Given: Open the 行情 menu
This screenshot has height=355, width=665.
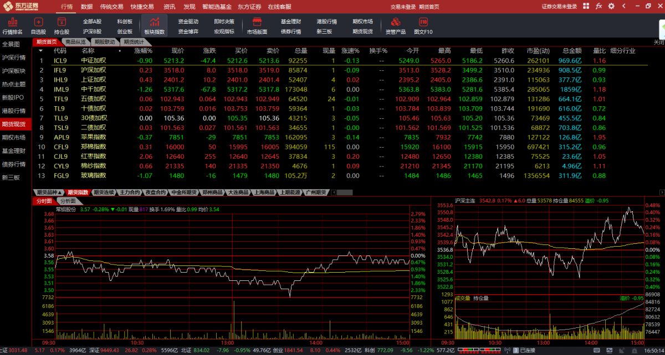Looking at the screenshot, I should (66, 7).
